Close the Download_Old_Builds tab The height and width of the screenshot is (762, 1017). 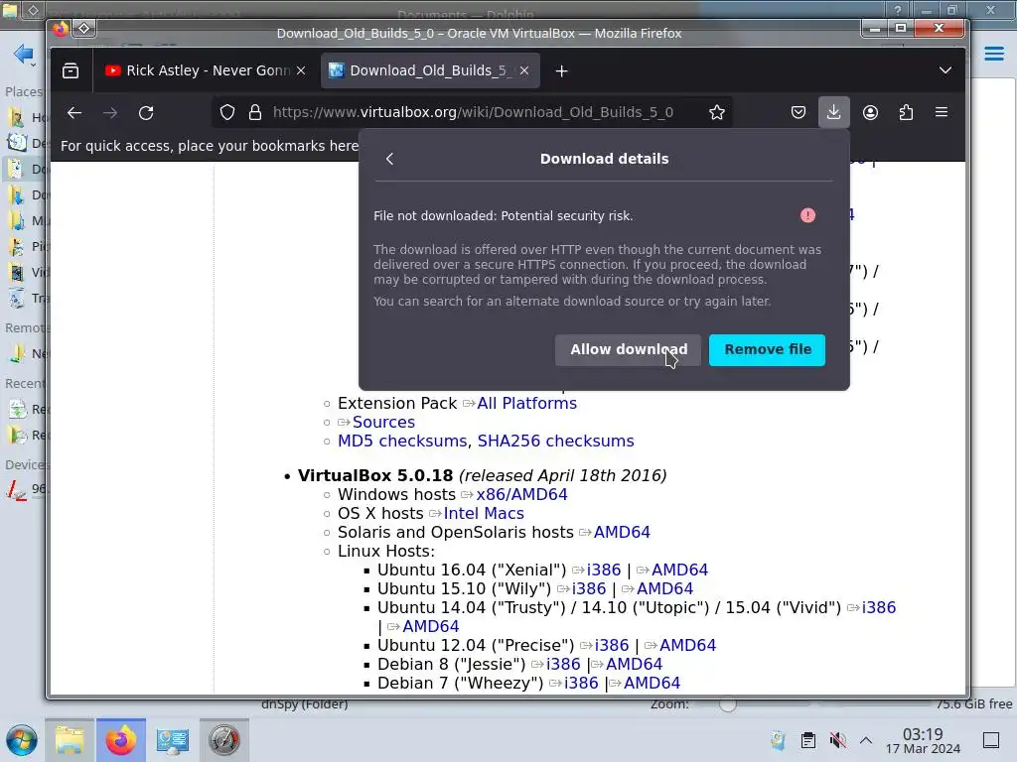[524, 70]
